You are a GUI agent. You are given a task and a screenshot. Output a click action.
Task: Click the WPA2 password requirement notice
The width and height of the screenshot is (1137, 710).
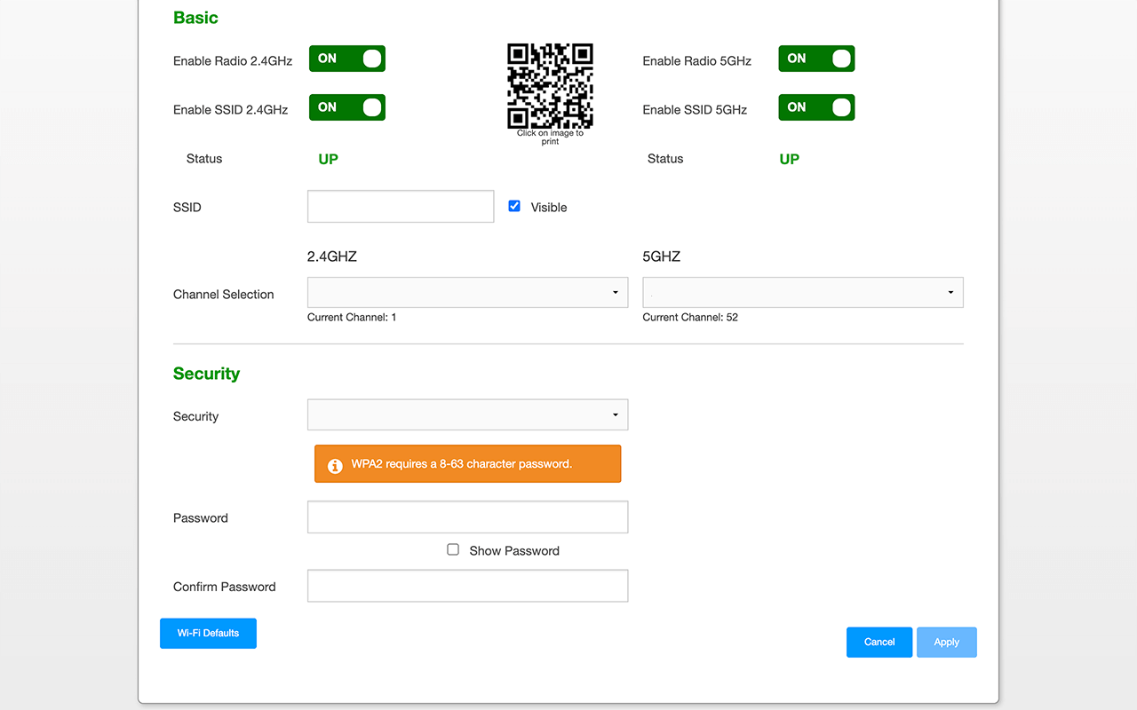468,464
